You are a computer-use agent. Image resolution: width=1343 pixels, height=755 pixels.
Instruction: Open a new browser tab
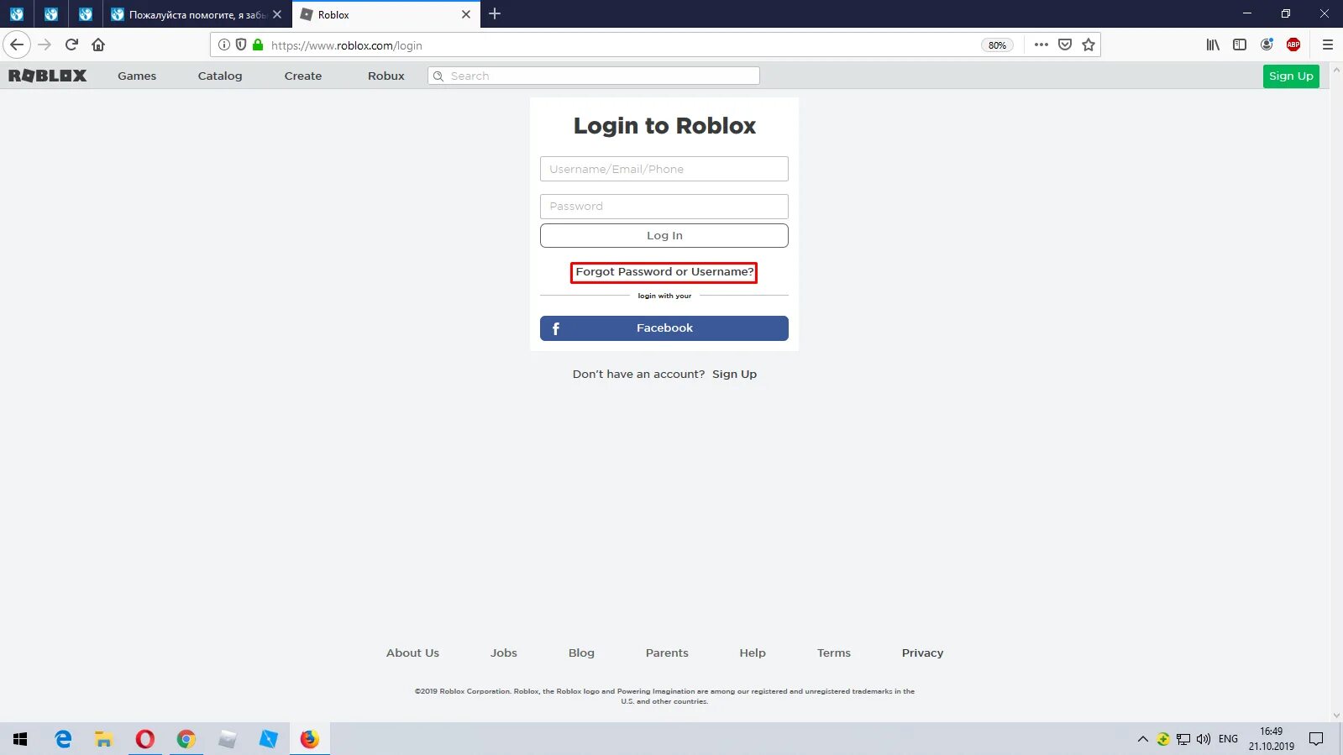(x=495, y=13)
